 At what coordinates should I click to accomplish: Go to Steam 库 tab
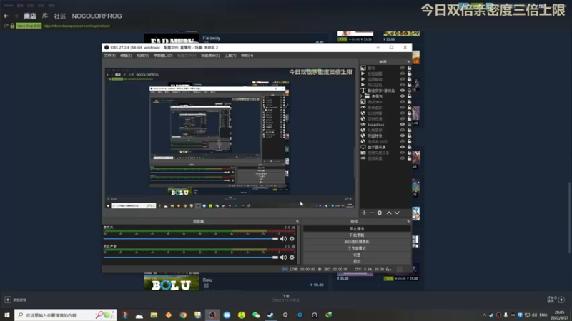click(45, 16)
